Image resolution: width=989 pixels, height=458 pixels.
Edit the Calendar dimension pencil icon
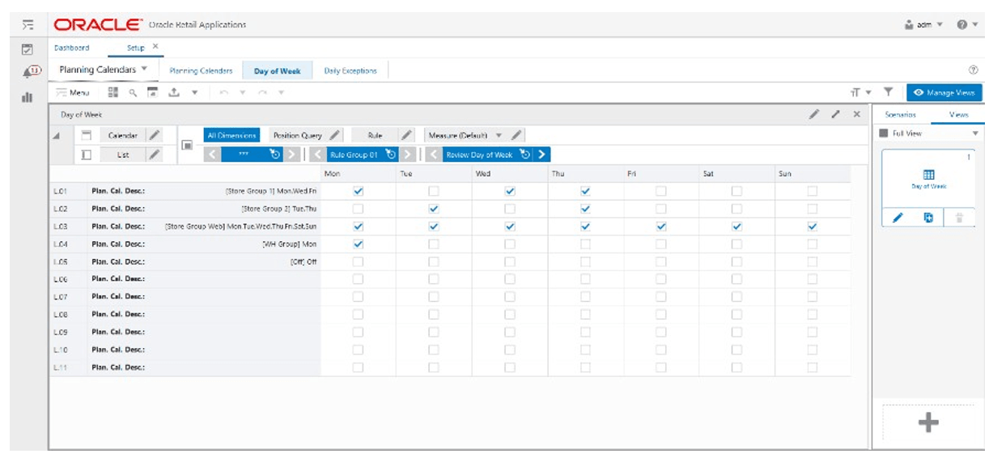[155, 136]
